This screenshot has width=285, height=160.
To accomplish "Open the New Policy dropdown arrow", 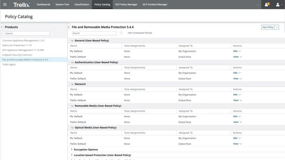I will pyautogui.click(x=277, y=27).
